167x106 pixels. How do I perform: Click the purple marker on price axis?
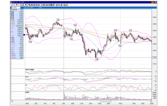24,35
